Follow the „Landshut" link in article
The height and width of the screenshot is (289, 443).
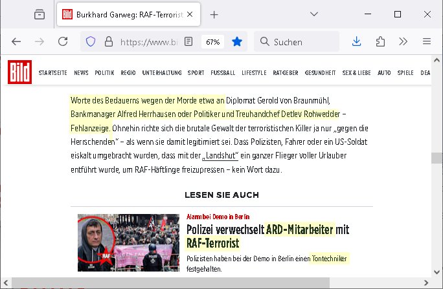click(x=220, y=156)
